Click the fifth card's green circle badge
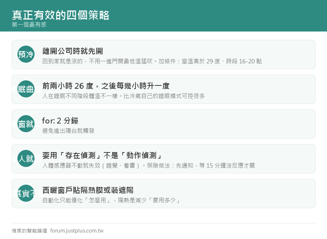 click(x=26, y=193)
